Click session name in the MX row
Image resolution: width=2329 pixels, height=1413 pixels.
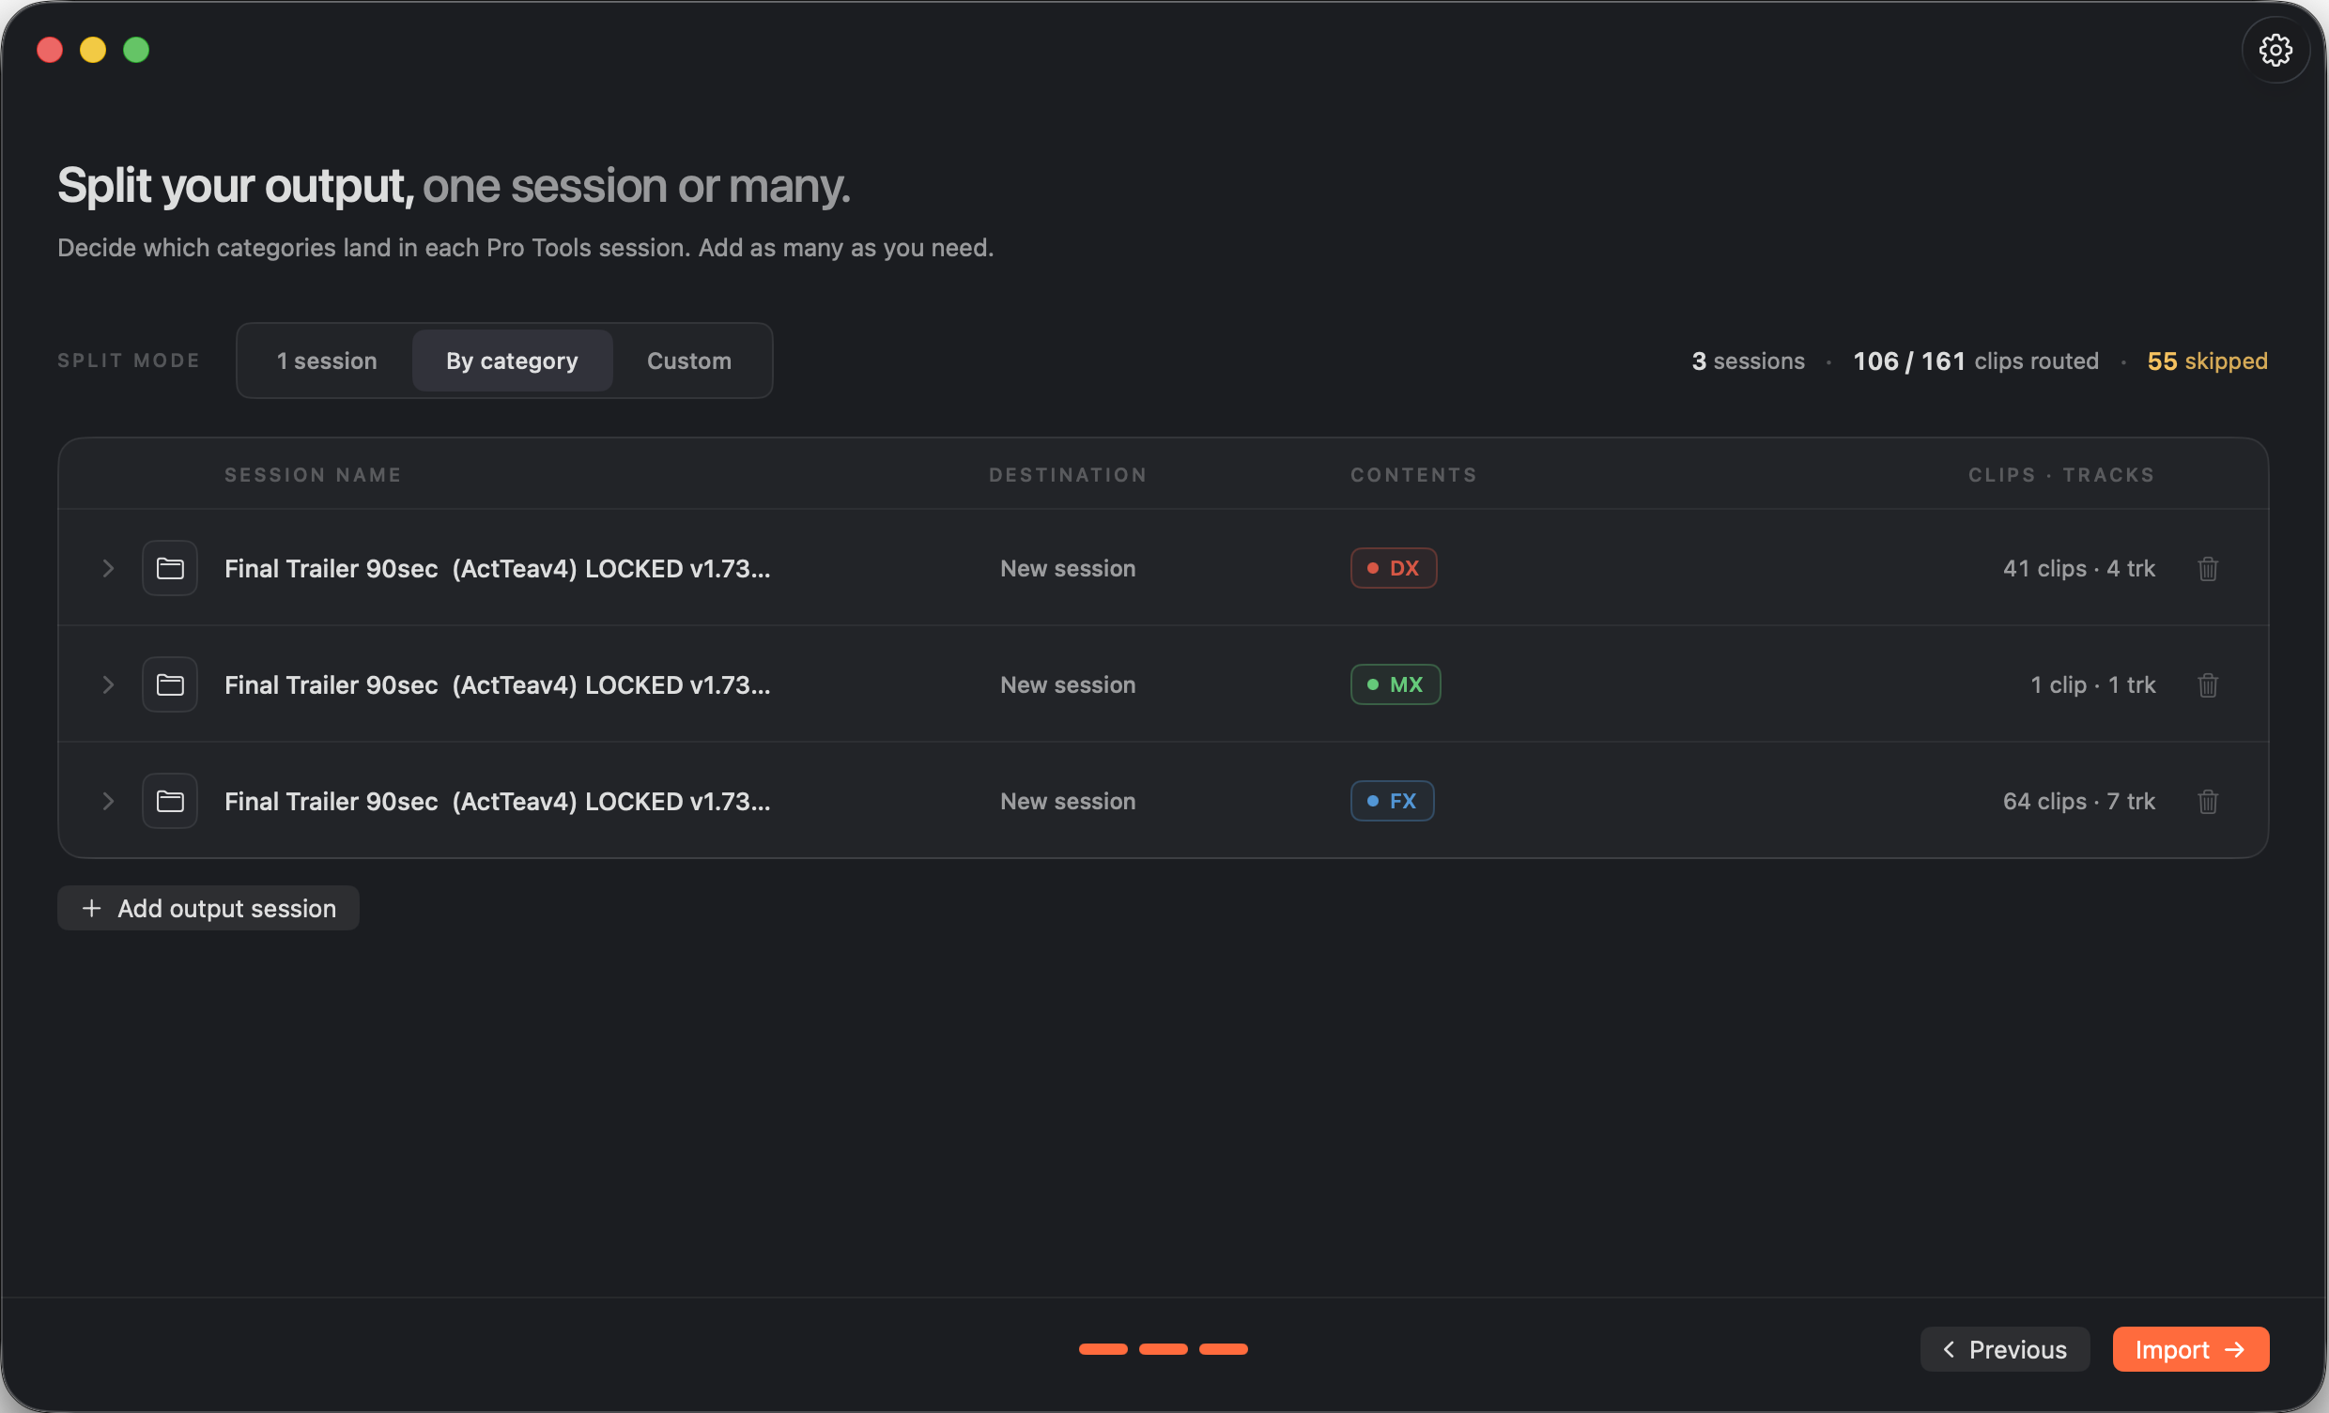coord(497,685)
